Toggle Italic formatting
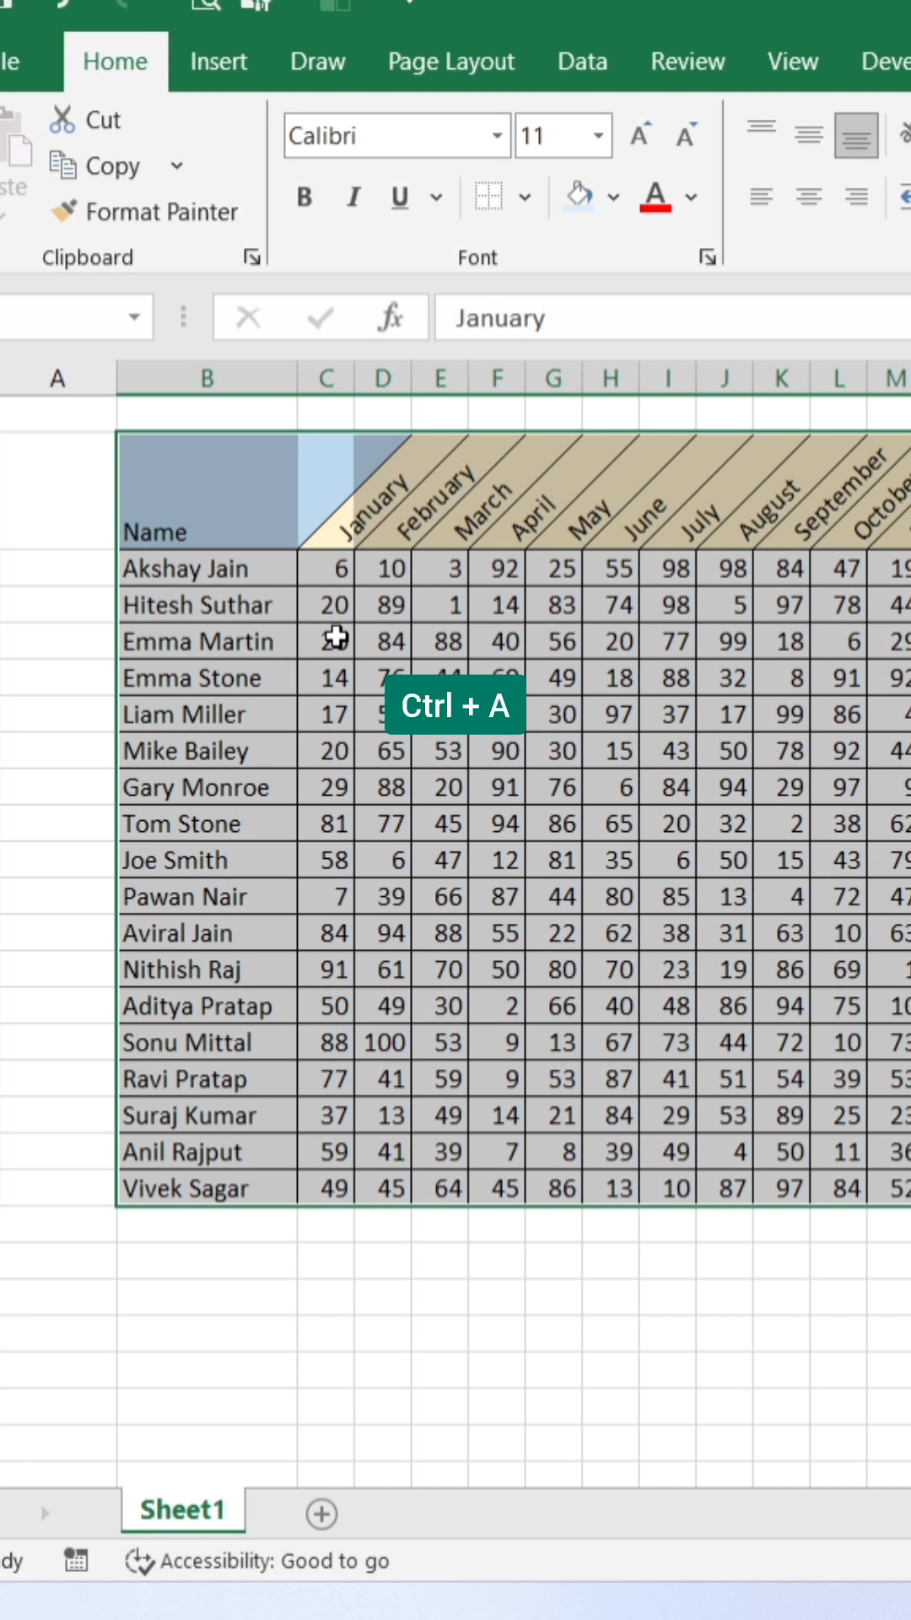 pos(353,197)
